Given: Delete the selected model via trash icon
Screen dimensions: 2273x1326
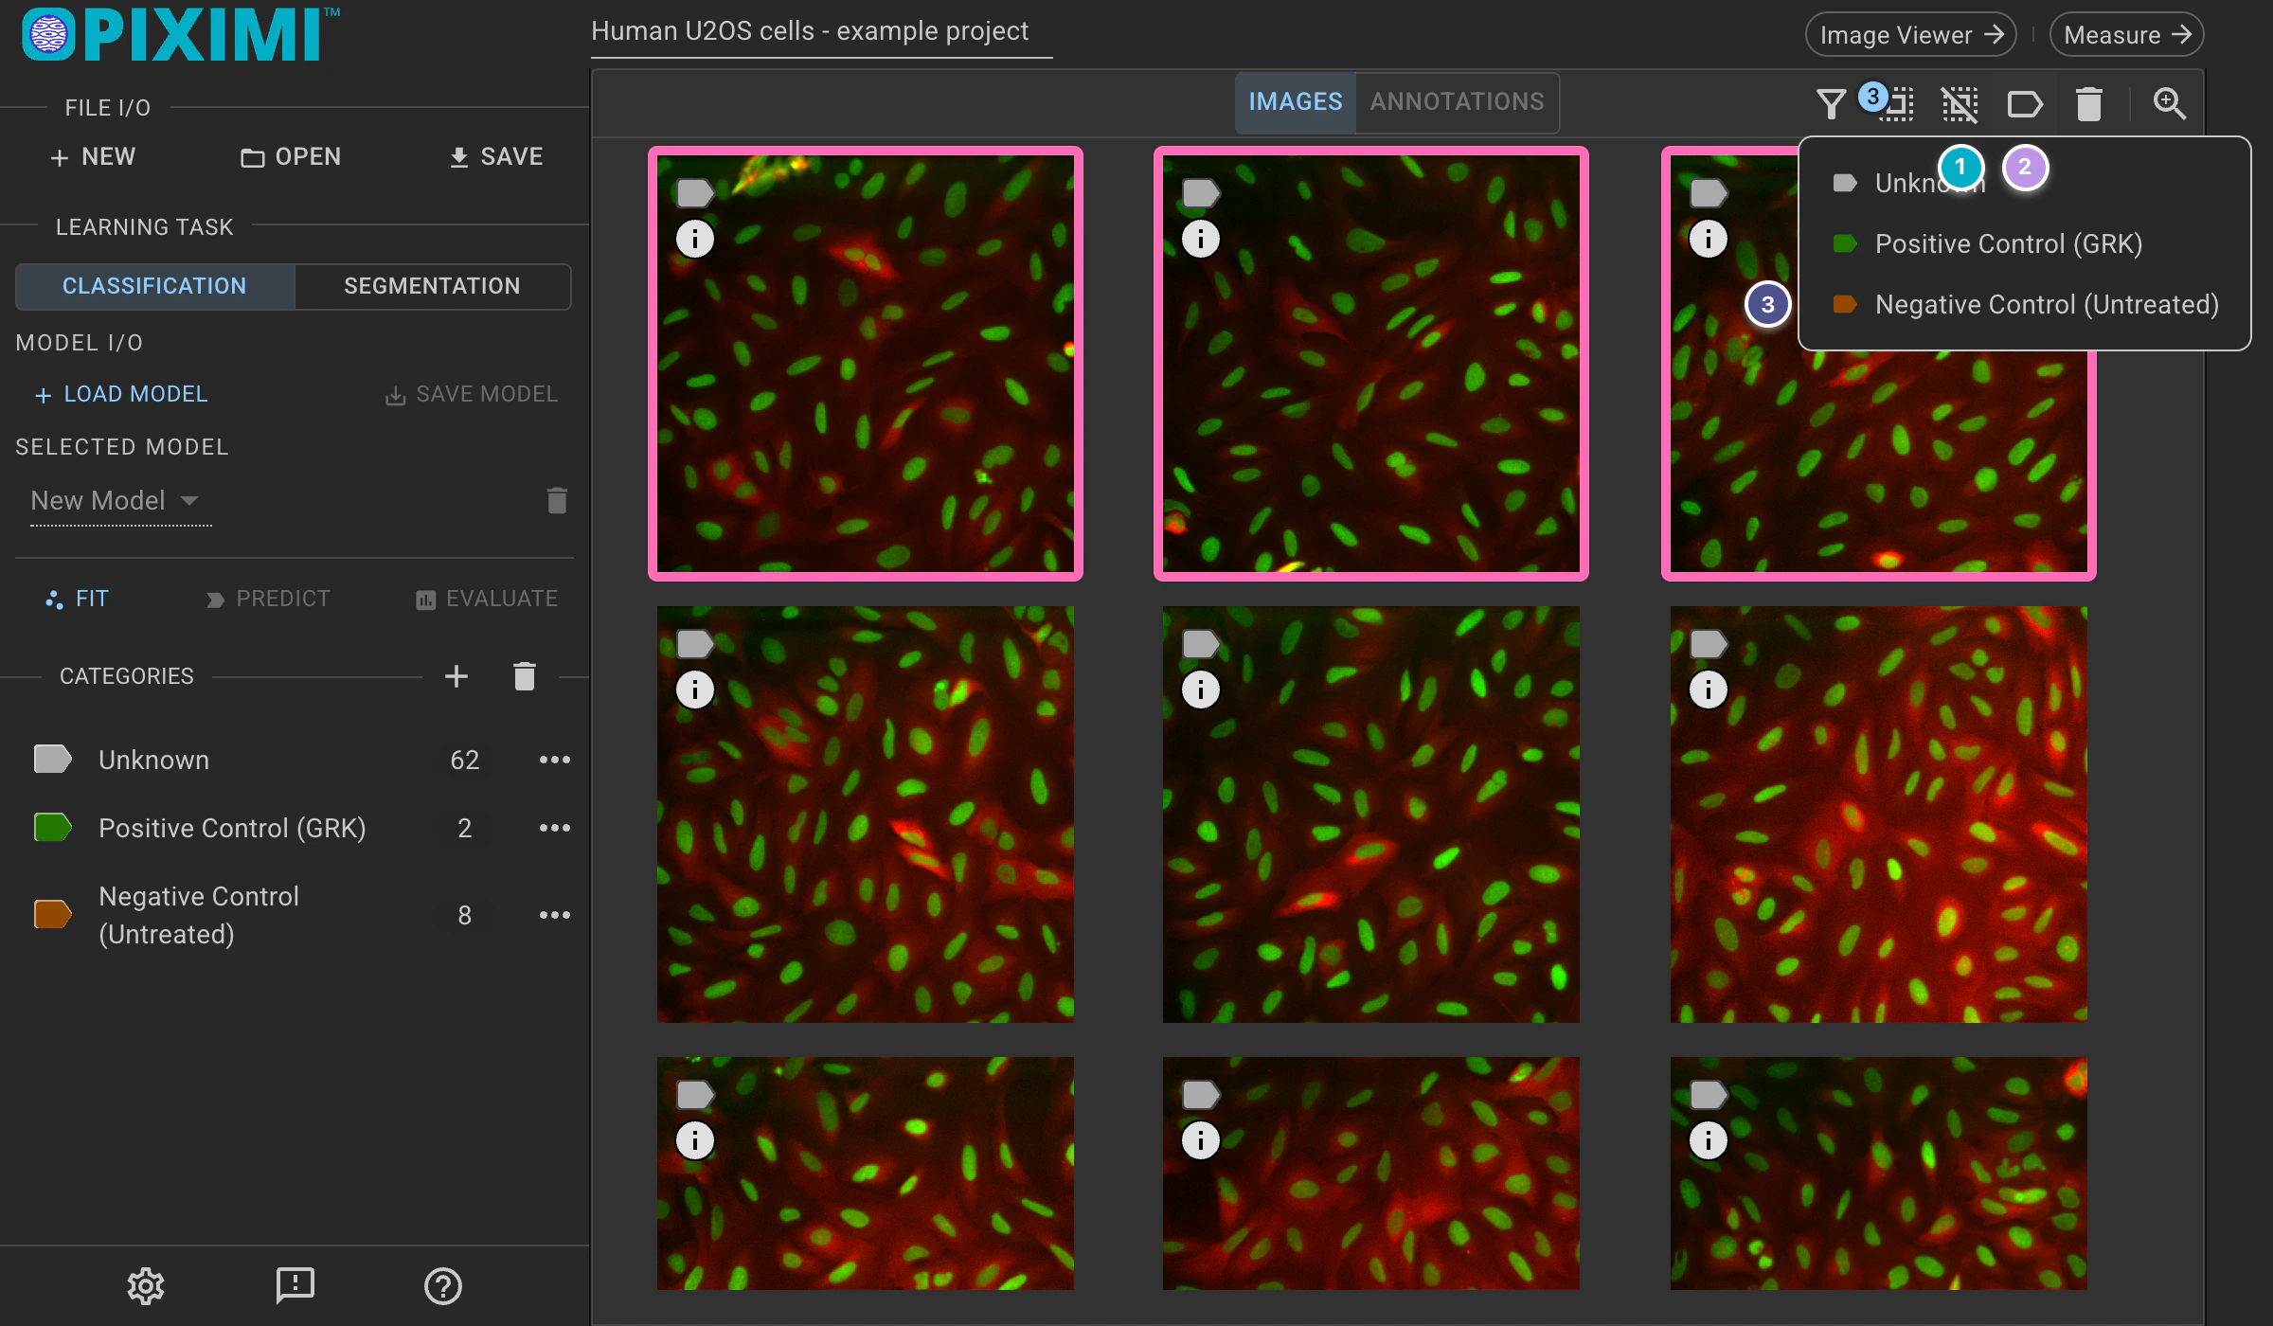Looking at the screenshot, I should tap(557, 500).
